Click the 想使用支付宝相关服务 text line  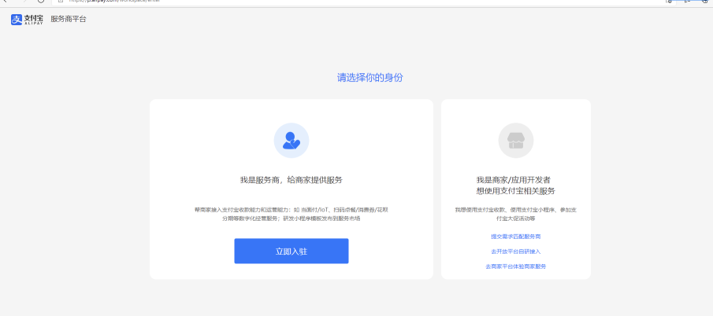pyautogui.click(x=516, y=191)
